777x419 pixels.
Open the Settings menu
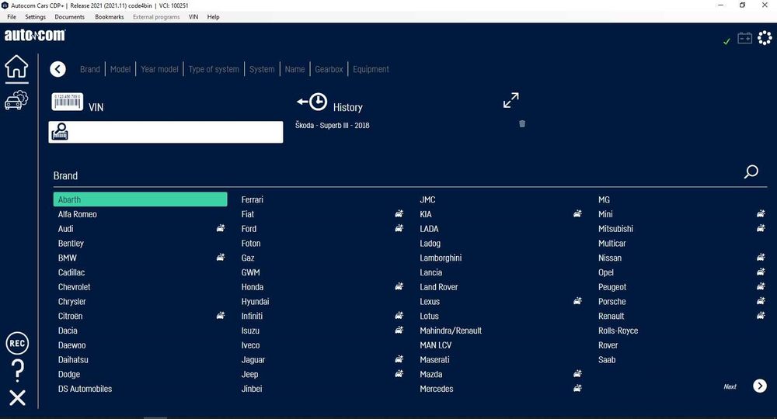tap(35, 17)
